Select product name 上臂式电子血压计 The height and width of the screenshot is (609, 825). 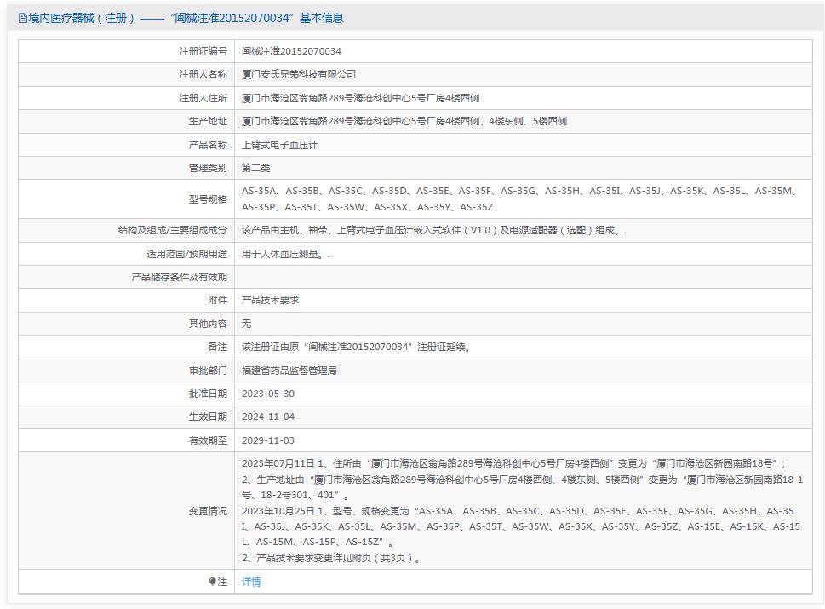(x=279, y=145)
